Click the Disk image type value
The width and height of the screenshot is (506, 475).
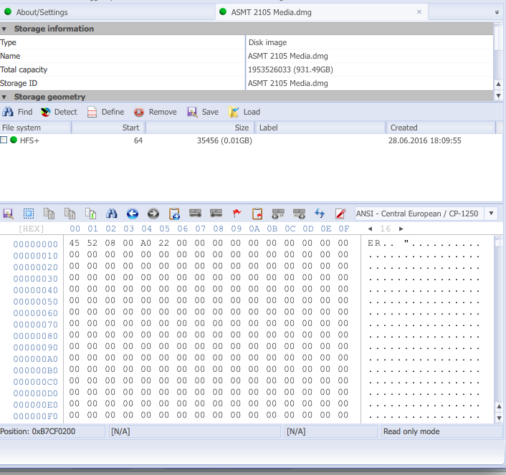(267, 42)
